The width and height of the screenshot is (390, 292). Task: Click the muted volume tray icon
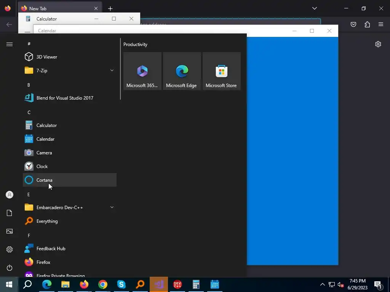pyautogui.click(x=340, y=284)
